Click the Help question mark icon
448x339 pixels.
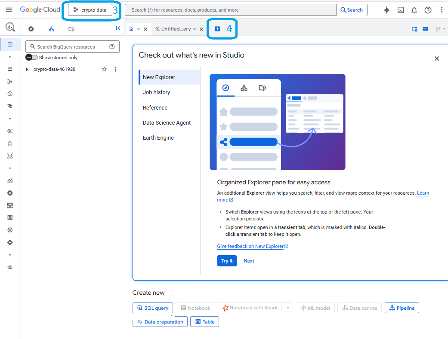click(427, 10)
